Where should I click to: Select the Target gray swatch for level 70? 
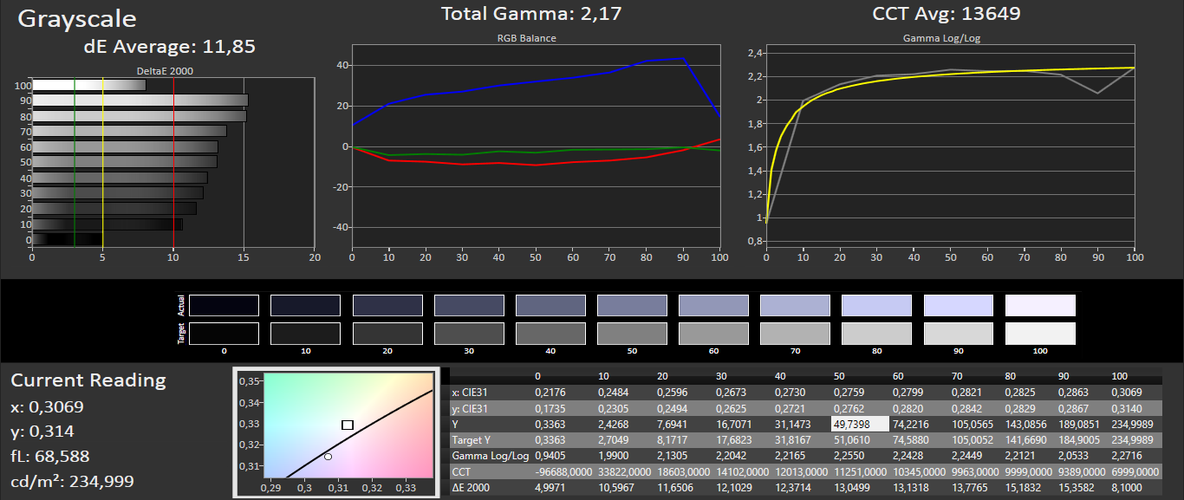(x=796, y=334)
